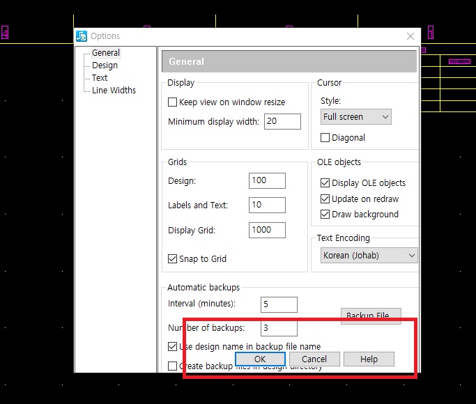Viewport: 476px width, 404px height.
Task: Click the Options dialog app icon
Action: (82, 36)
